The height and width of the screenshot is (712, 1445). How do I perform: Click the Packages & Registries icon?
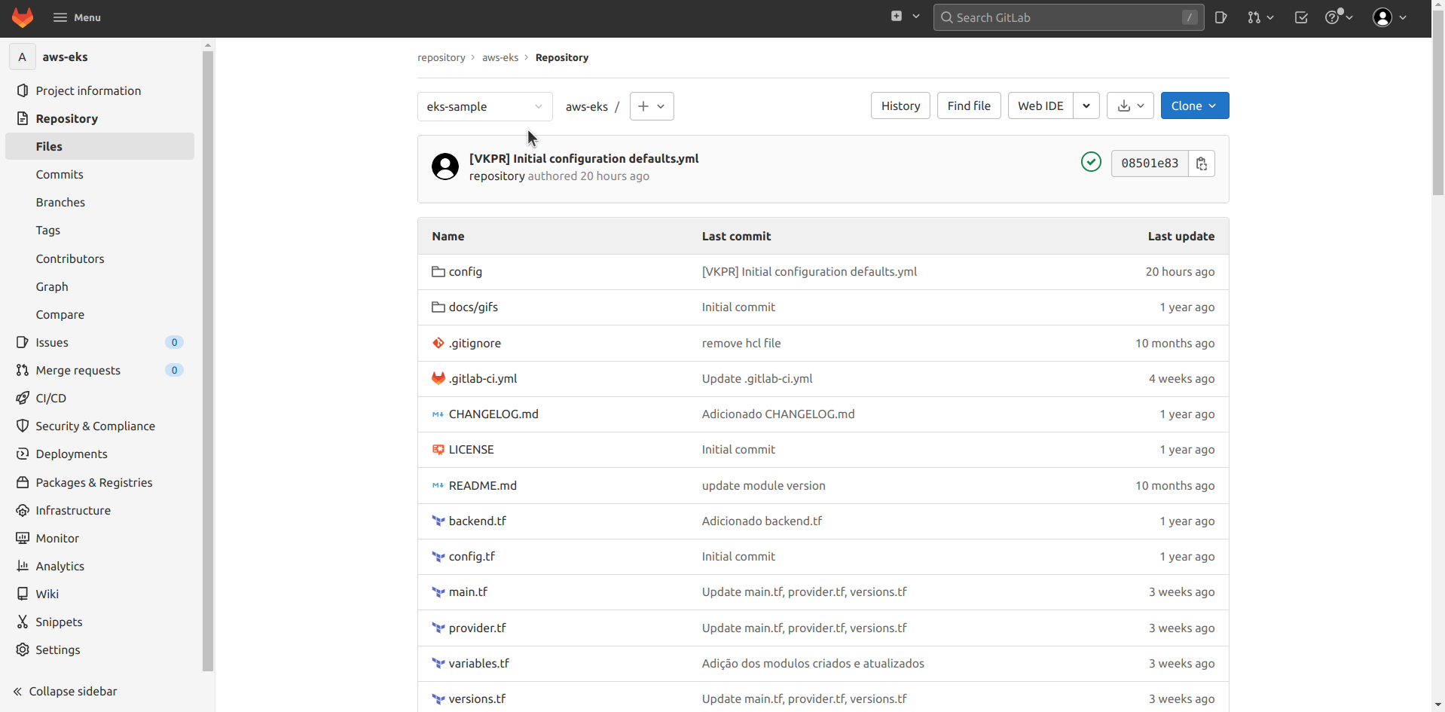pyautogui.click(x=23, y=482)
